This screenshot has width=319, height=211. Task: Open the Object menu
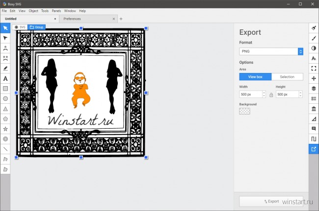33,11
